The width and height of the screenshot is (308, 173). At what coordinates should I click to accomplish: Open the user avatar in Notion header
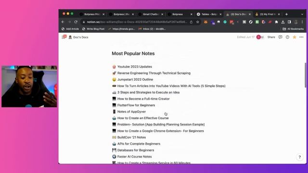[x=258, y=37]
